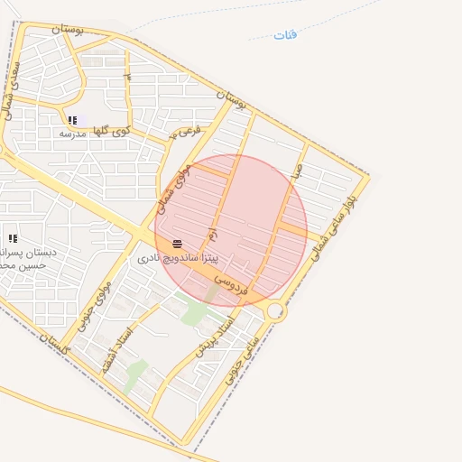The image size is (462, 462).
Task: Select the استاد پریش street label
Action: coord(215,337)
